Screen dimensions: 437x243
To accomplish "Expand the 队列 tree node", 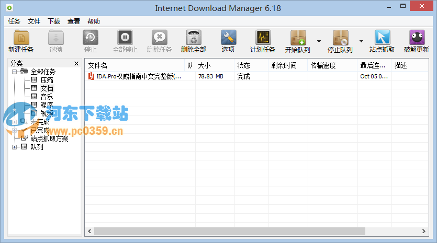I will tap(14, 147).
